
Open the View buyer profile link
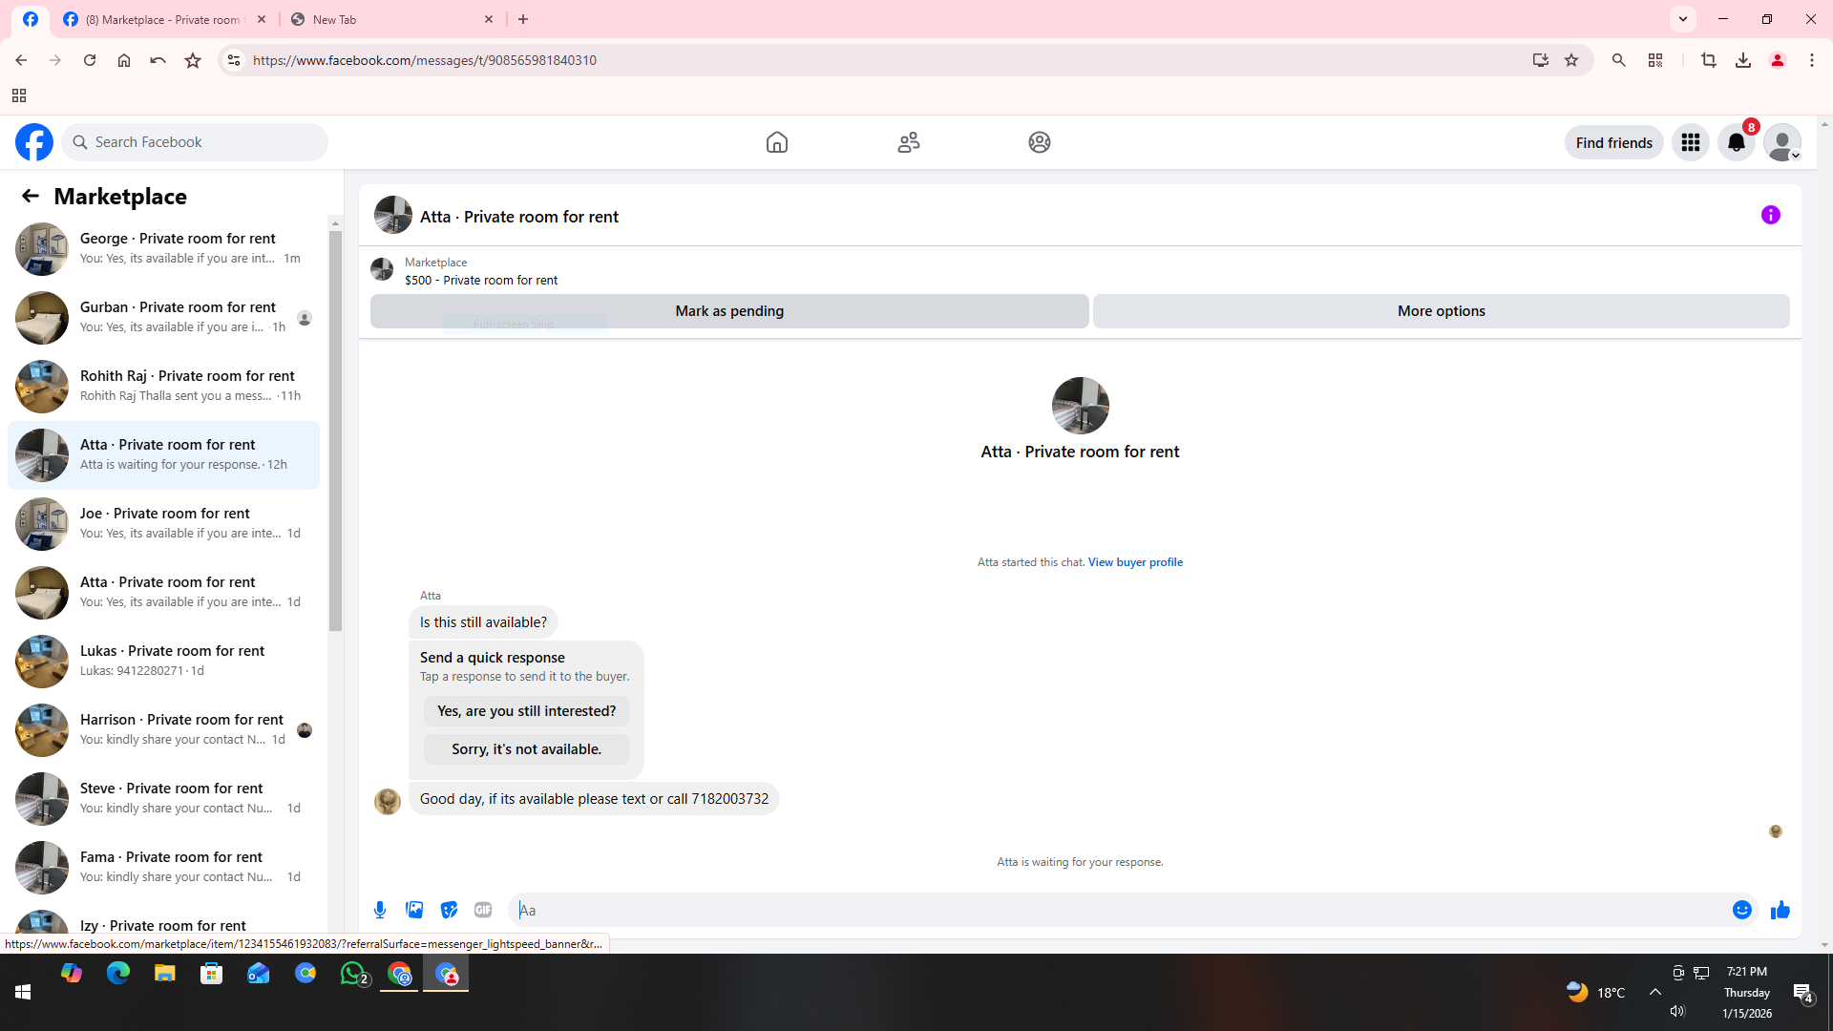click(1134, 562)
